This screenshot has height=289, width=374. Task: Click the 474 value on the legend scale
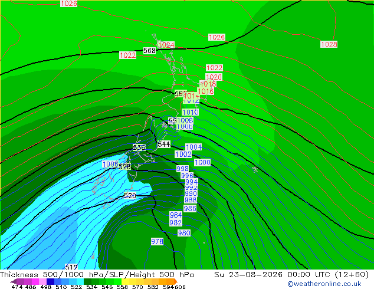17,287
